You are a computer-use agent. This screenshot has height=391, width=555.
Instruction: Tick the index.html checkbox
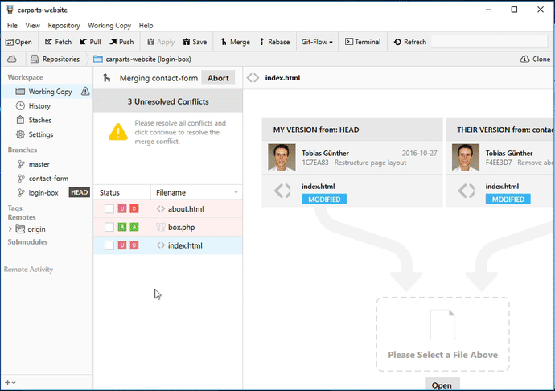109,245
